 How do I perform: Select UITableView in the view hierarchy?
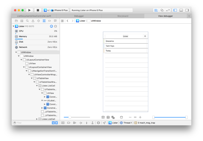42,78
